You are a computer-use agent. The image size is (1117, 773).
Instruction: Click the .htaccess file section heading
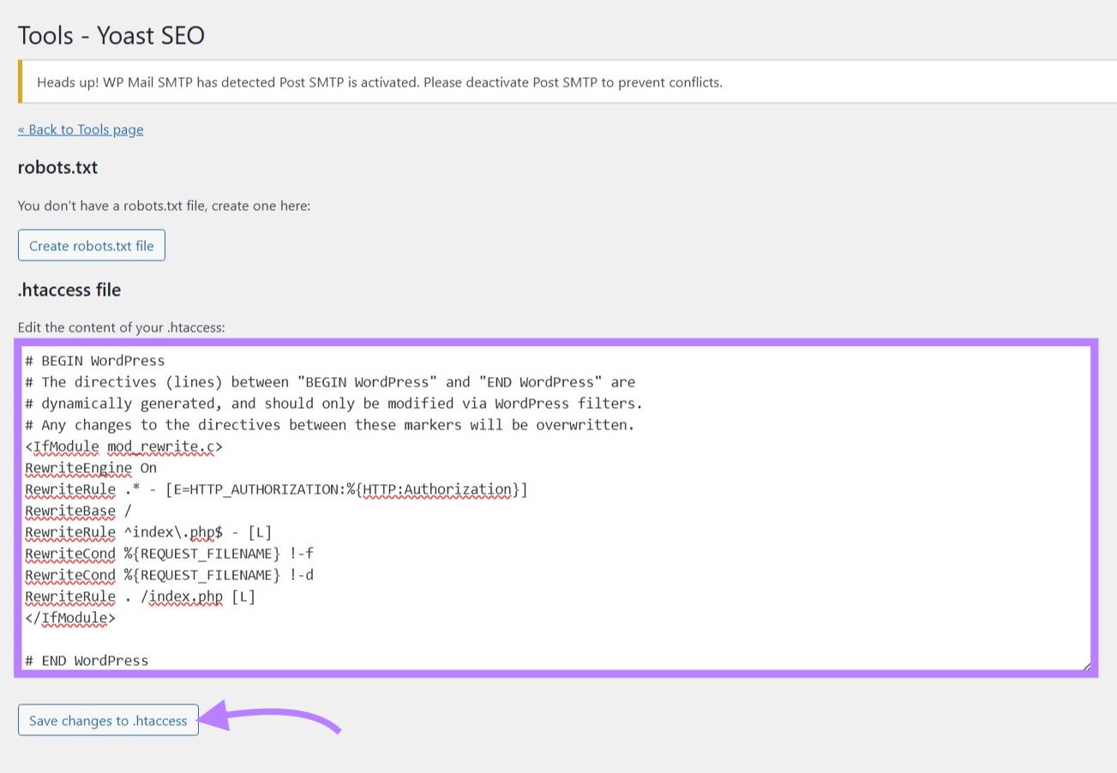69,290
